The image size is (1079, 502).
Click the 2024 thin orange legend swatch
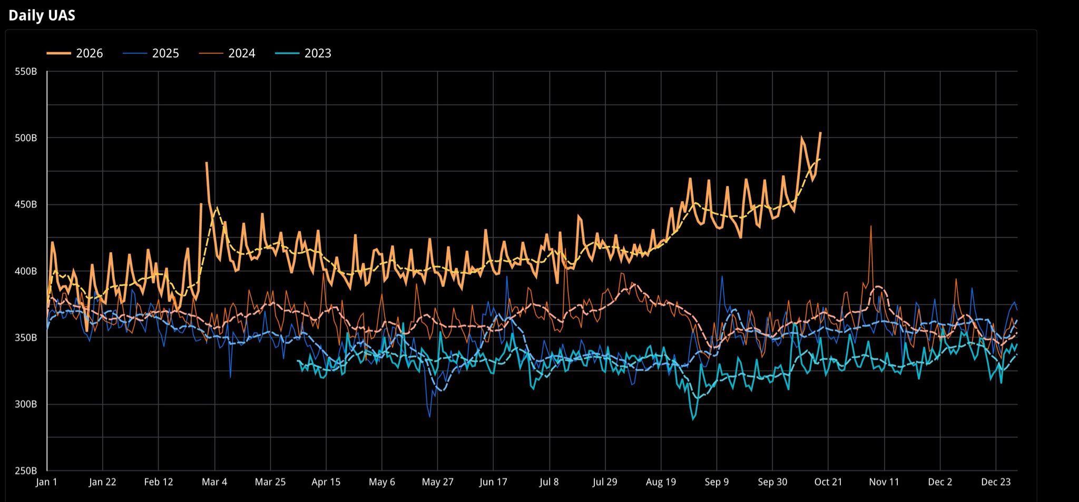coord(211,53)
